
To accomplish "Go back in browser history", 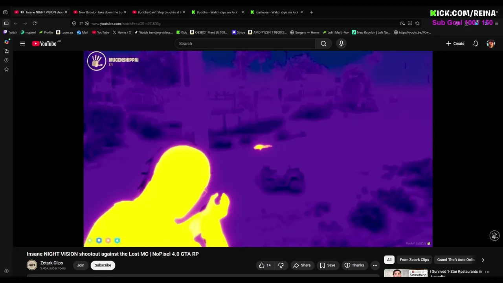I will 16,24.
